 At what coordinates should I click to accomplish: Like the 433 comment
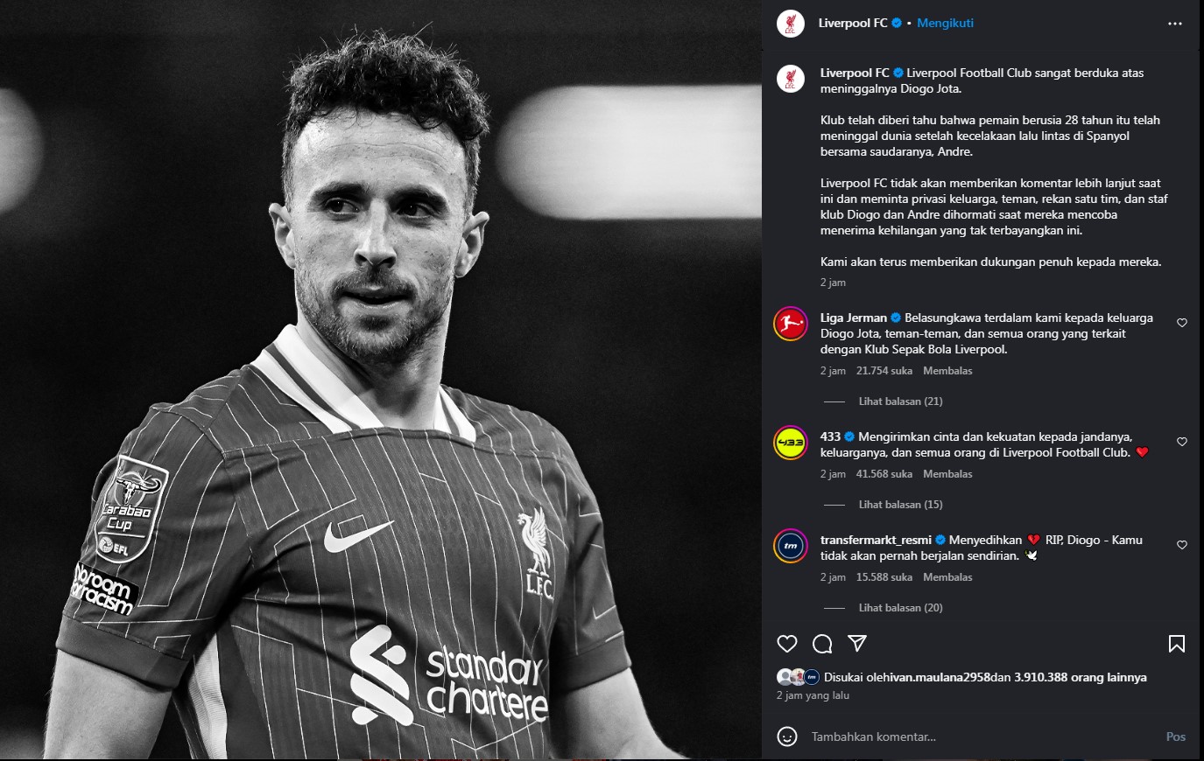(x=1181, y=442)
